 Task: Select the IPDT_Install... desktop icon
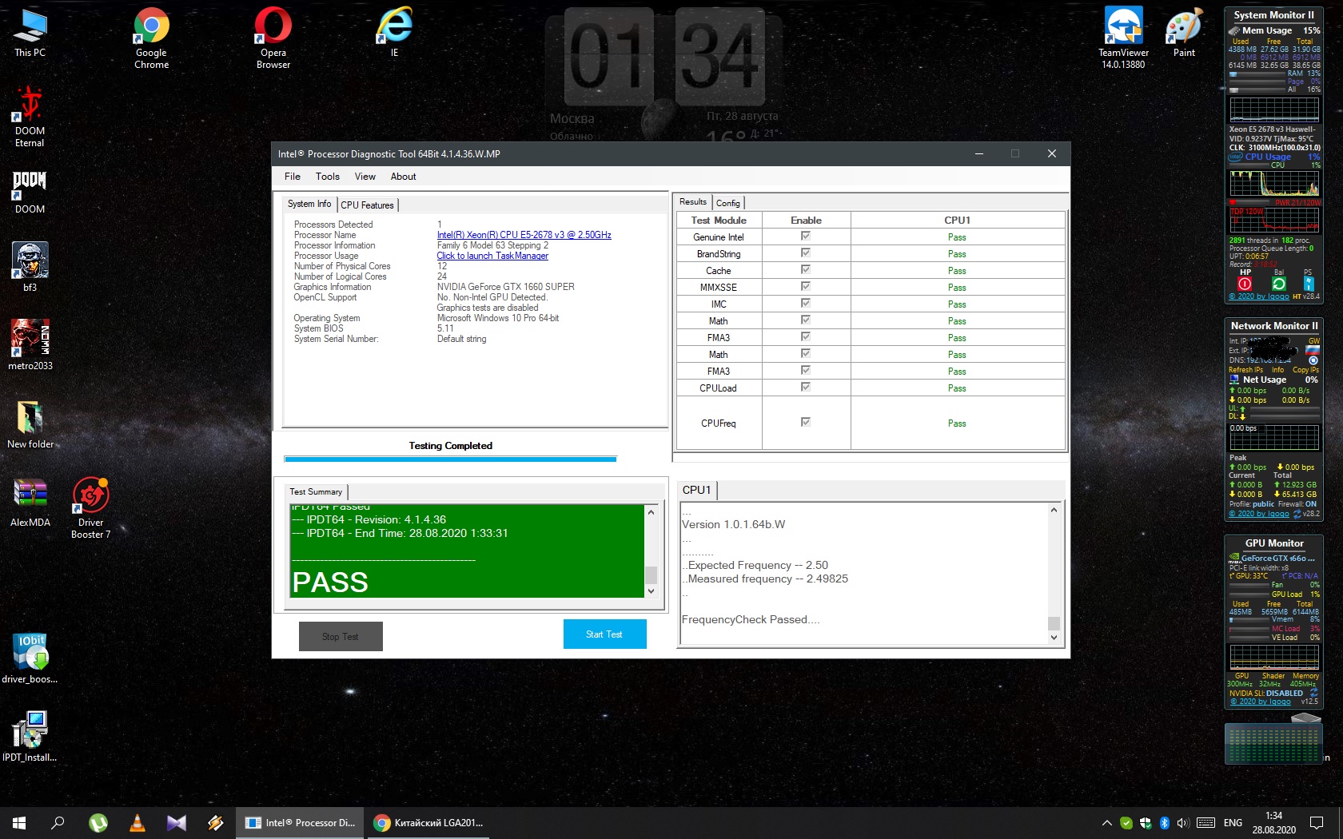pyautogui.click(x=30, y=738)
